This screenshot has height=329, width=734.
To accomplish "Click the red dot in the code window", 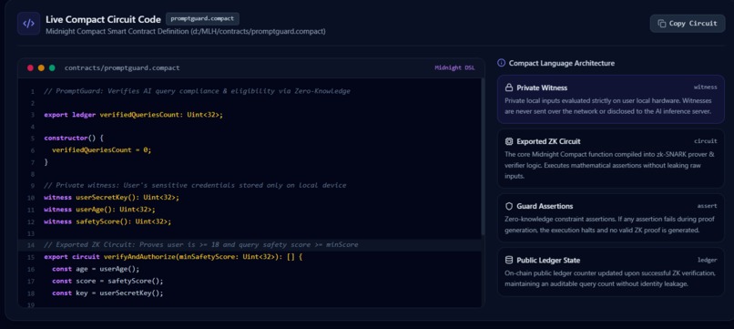I will 30,68.
